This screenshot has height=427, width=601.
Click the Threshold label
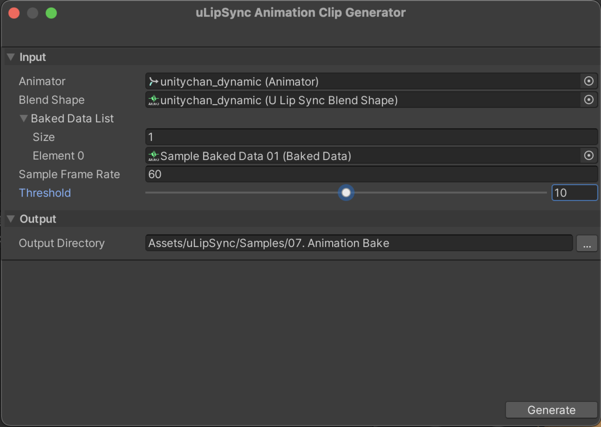[45, 193]
